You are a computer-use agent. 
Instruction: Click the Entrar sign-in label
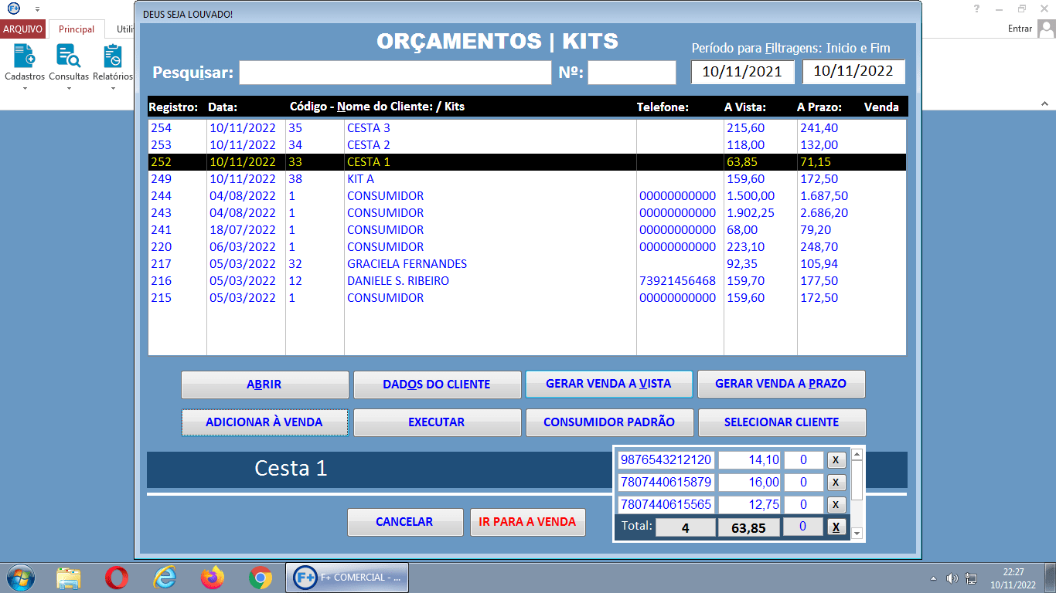point(1020,29)
